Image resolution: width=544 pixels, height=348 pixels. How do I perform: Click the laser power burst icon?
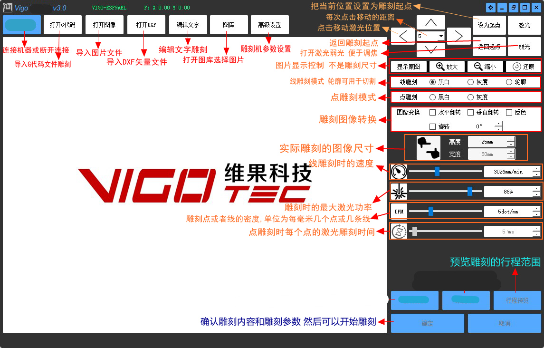[x=399, y=192]
